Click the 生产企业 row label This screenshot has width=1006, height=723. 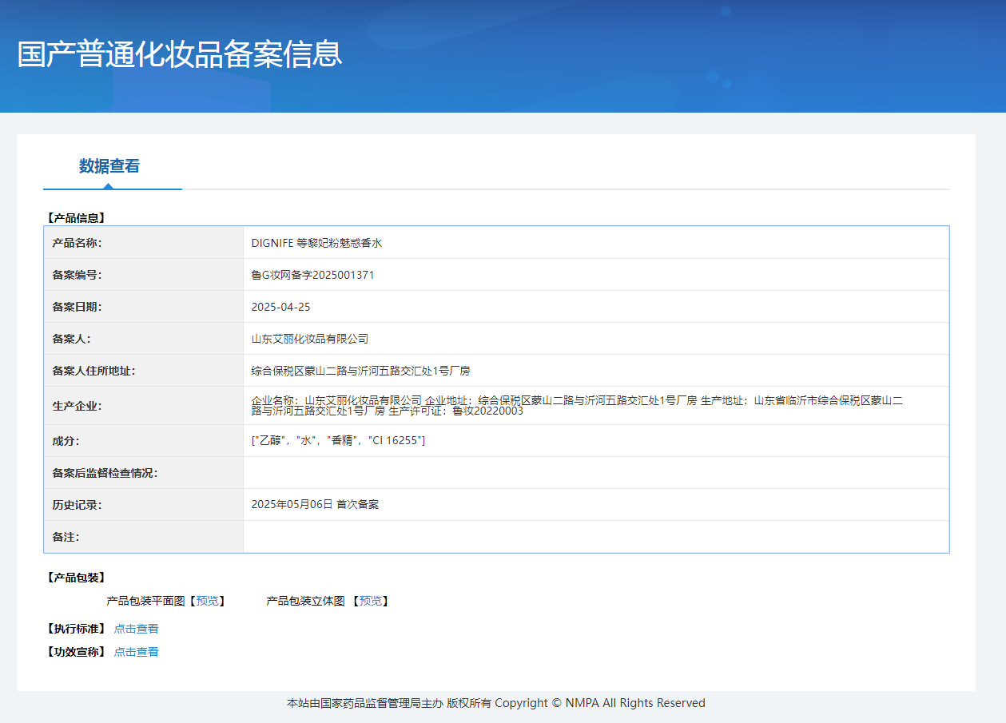pyautogui.click(x=77, y=406)
